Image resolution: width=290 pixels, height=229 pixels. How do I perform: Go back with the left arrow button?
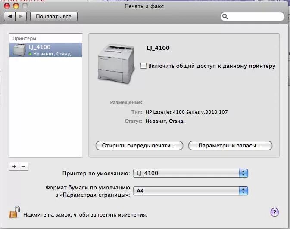(x=9, y=17)
